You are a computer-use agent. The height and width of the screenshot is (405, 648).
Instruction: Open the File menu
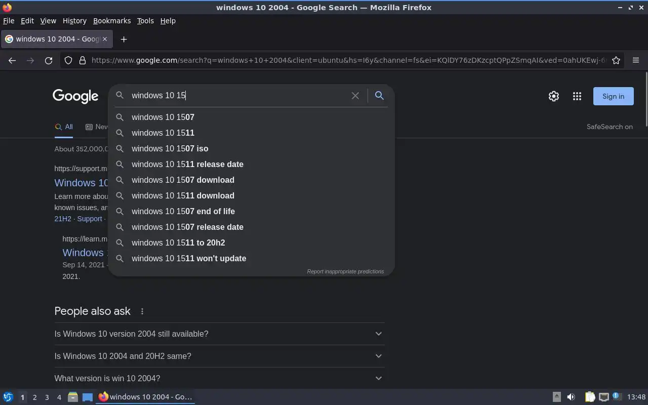coord(9,21)
